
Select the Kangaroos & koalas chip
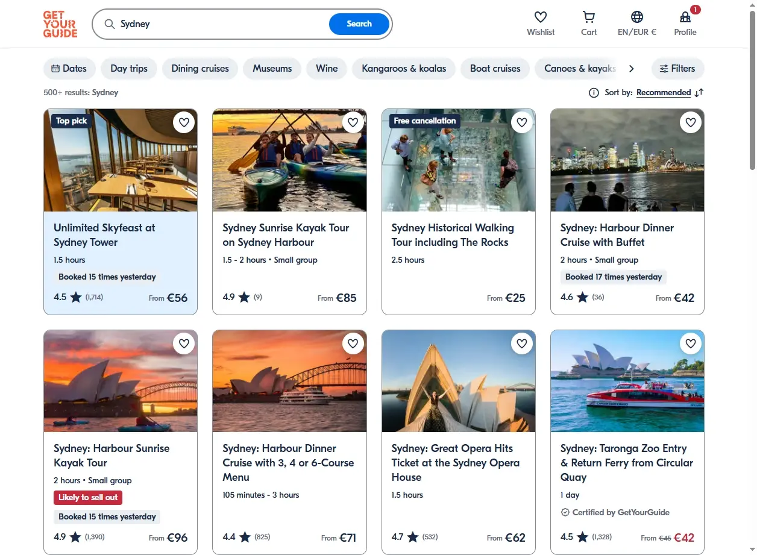[404, 69]
